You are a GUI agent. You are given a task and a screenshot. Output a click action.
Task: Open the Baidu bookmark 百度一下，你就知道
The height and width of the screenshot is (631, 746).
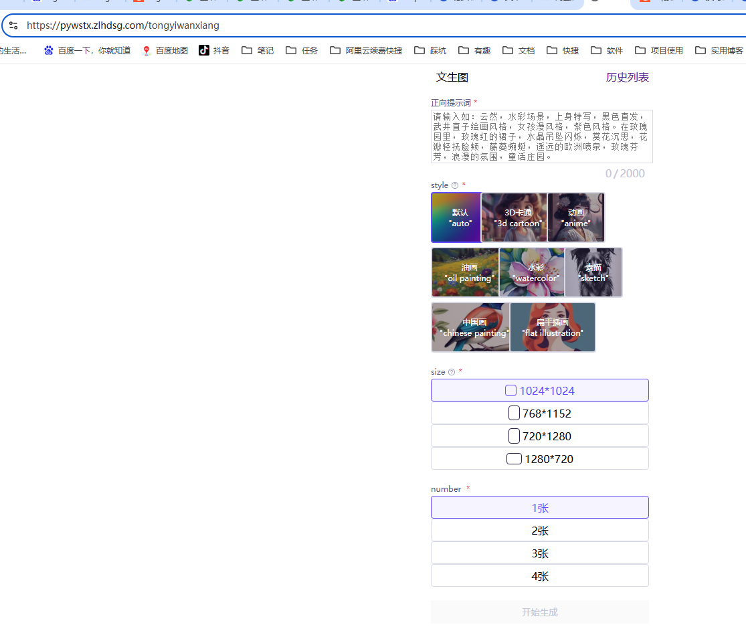click(x=87, y=50)
